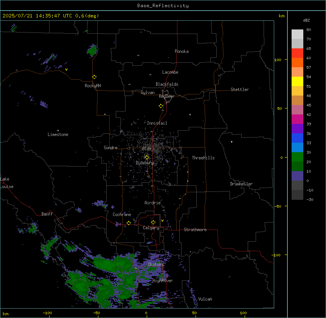Select the white asterisk marker northwest of ThreeHills
Screen dimensions: 326x318
[x=190, y=114]
